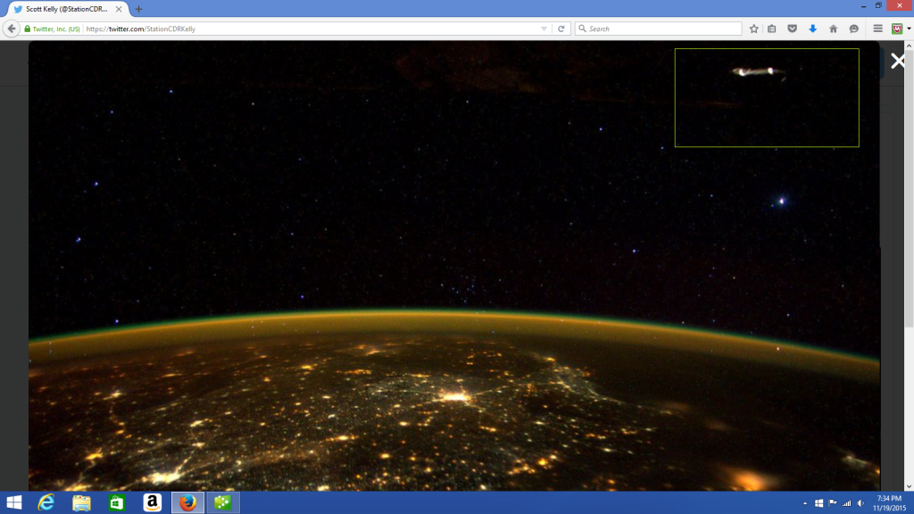Bookmark this page with the star icon

[x=753, y=29]
